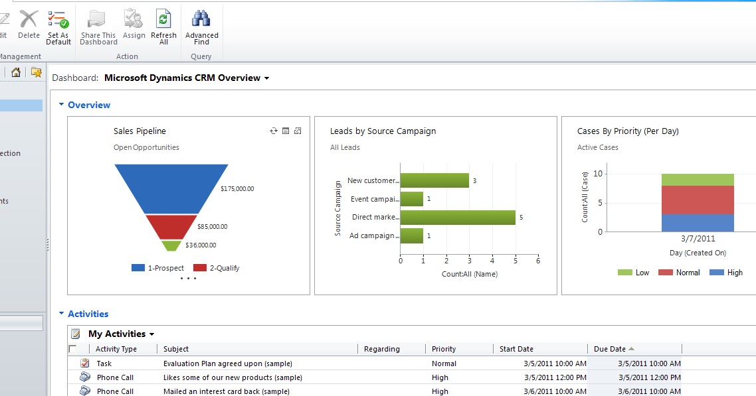The width and height of the screenshot is (756, 396).
Task: Tick the select-all checkbox in Activities grid
Action: pos(73,349)
